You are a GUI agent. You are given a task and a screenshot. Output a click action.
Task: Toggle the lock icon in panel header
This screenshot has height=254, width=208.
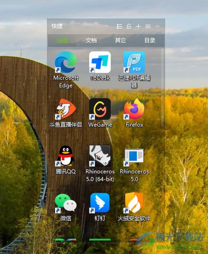point(129,26)
